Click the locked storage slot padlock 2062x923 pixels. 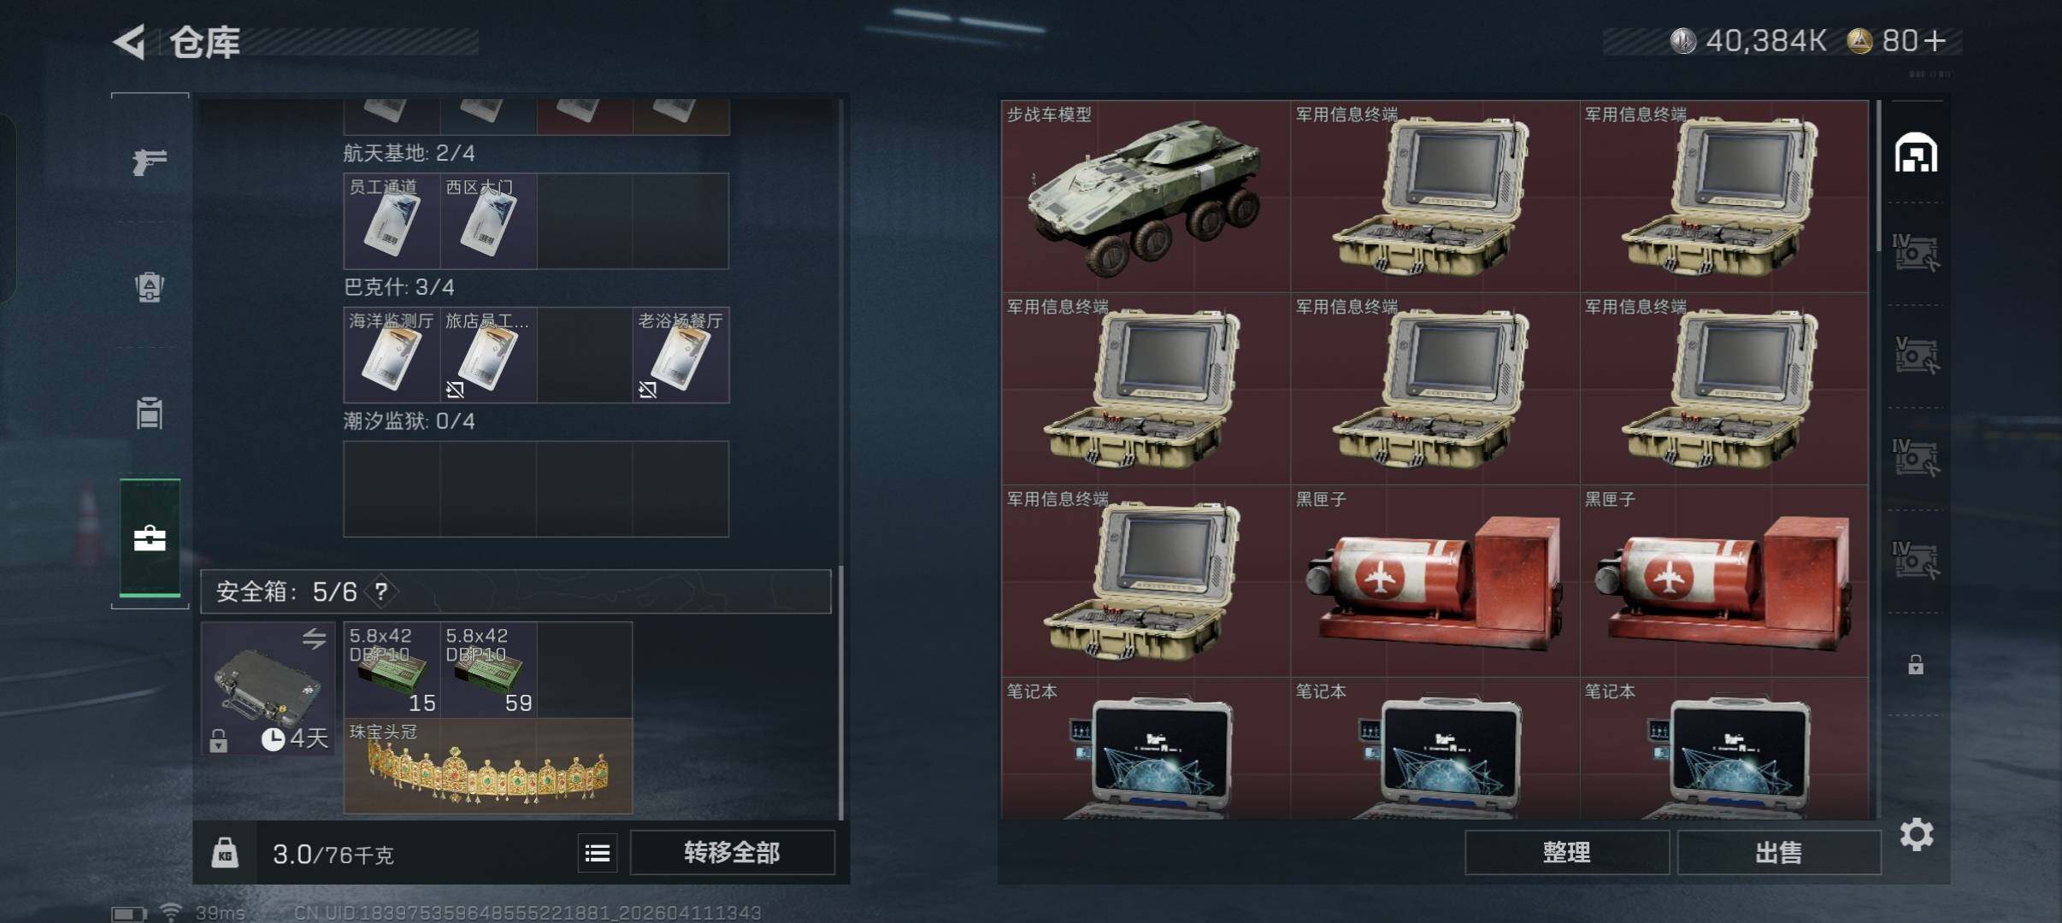1916,664
